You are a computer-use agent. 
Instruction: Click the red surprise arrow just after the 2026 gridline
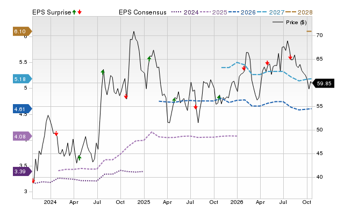click(243, 68)
